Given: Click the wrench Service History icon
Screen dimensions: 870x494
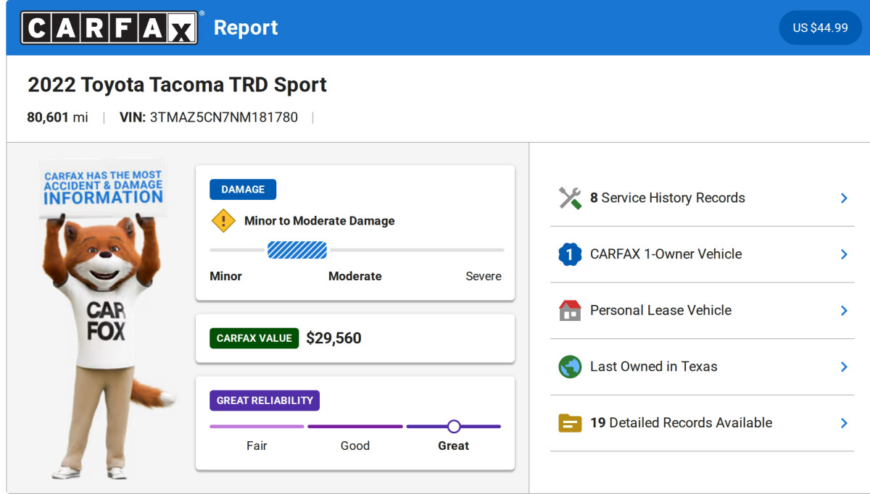Looking at the screenshot, I should point(570,198).
